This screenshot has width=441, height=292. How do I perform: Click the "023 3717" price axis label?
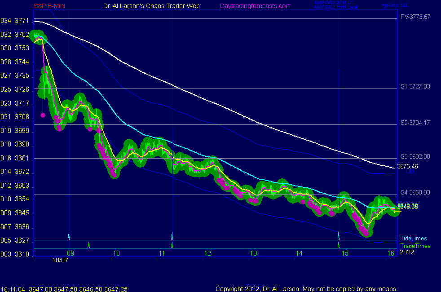coord(15,103)
